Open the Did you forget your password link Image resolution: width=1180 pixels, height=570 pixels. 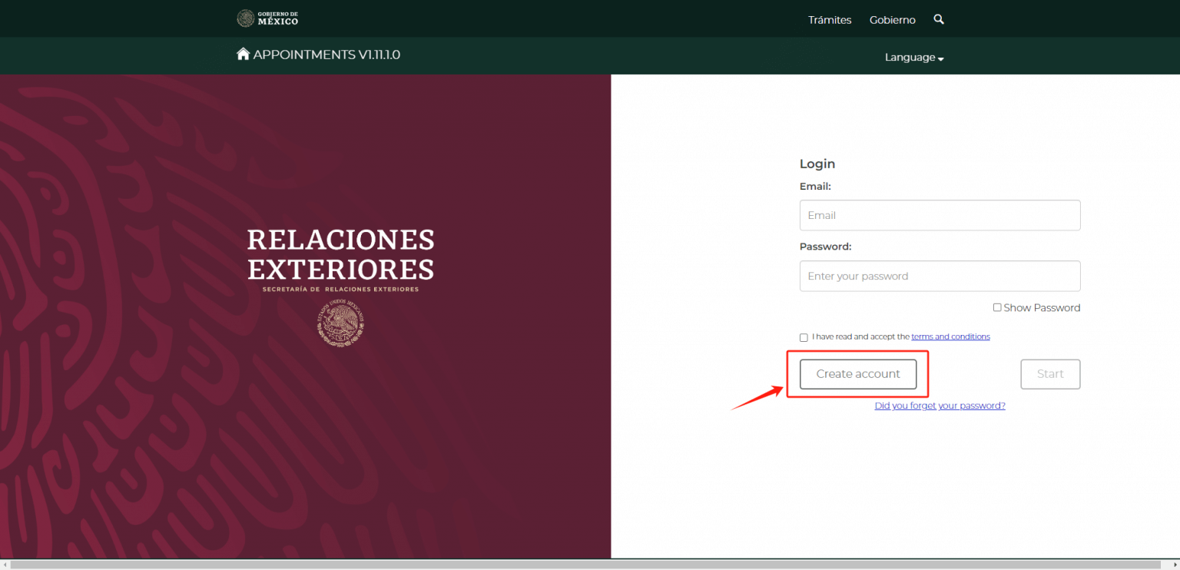(940, 406)
